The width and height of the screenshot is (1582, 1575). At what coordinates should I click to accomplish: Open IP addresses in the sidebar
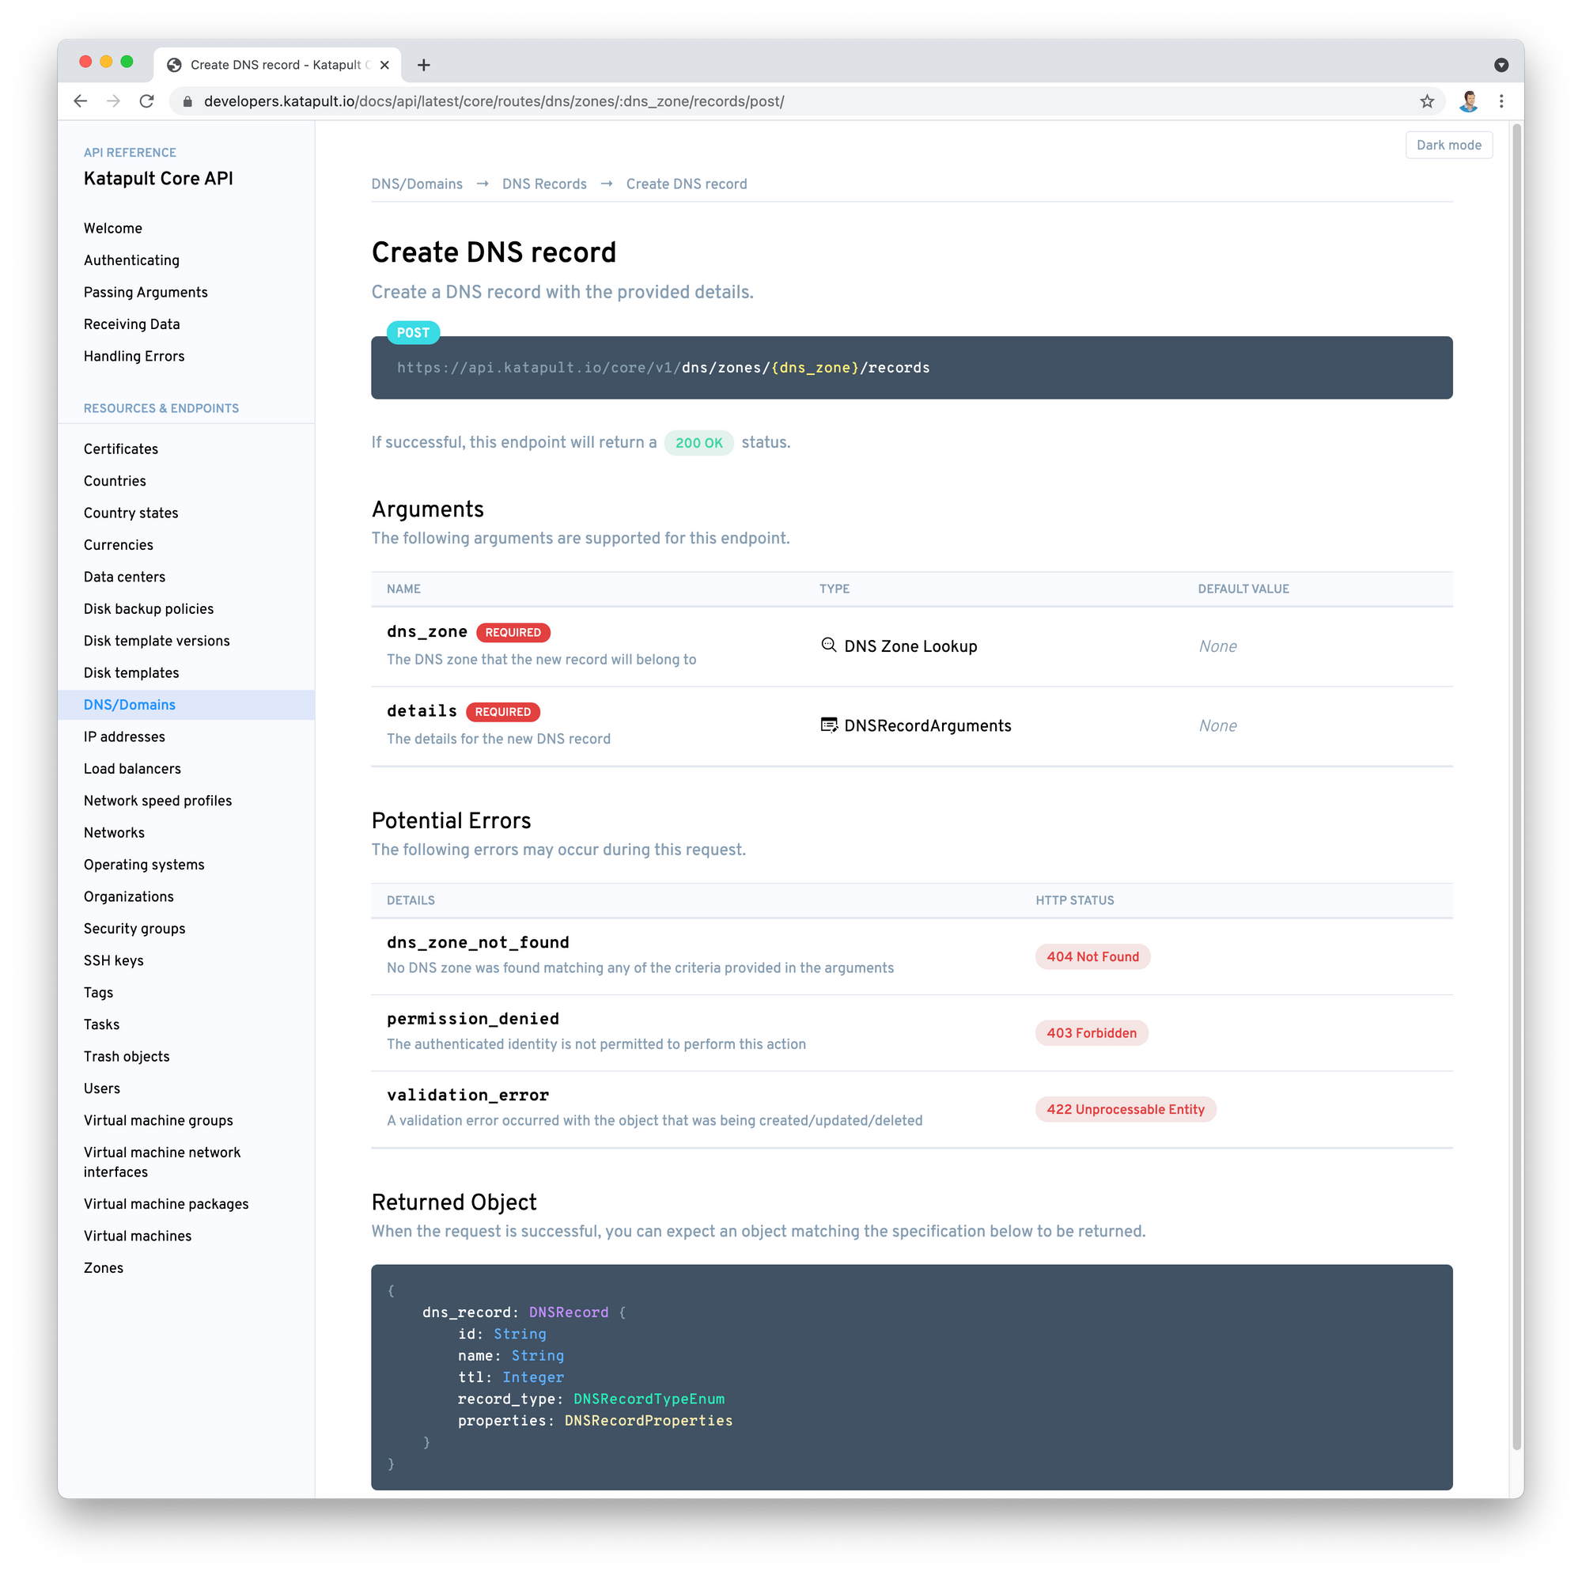tap(124, 736)
